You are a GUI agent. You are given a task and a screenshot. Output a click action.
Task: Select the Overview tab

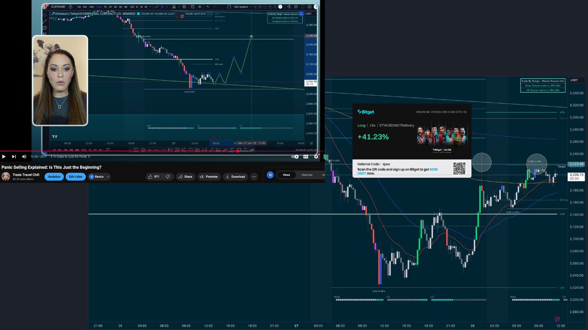[307, 175]
